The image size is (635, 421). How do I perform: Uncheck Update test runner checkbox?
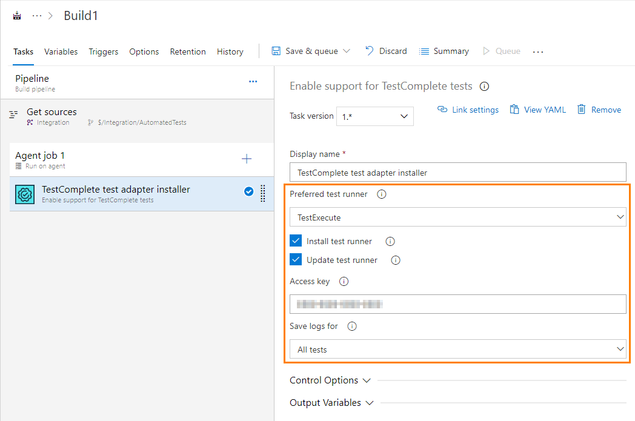pyautogui.click(x=296, y=259)
